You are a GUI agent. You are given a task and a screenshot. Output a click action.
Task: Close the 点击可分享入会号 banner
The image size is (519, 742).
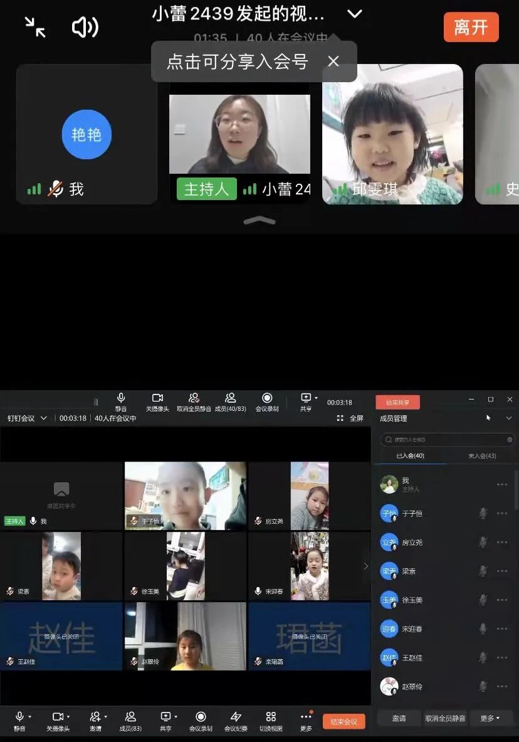333,61
